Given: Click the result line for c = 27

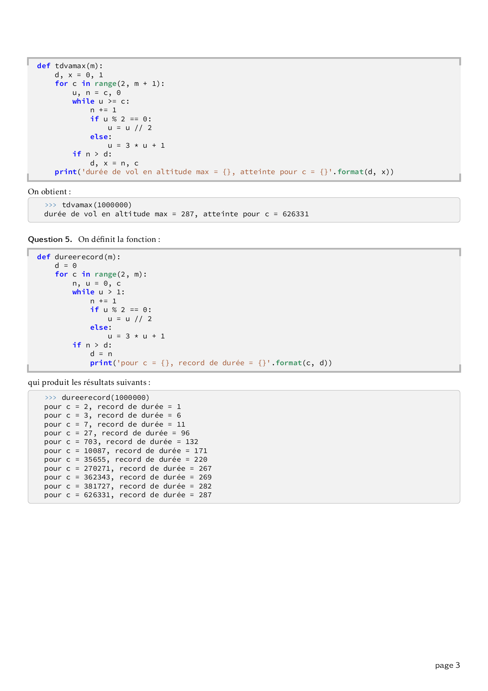Looking at the screenshot, I should (x=117, y=433).
